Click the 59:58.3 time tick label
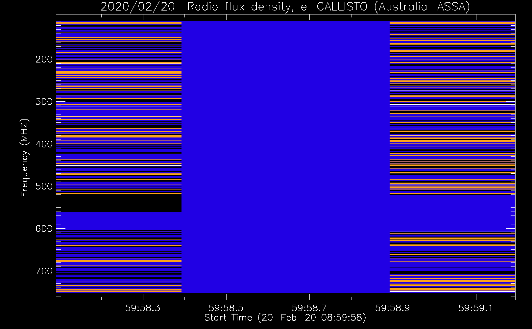Viewport: 532px width, 329px height. pos(143,308)
